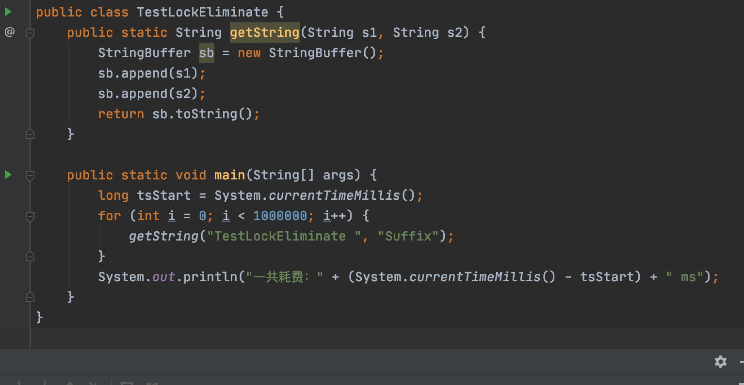Click the " ms" string literal
The width and height of the screenshot is (744, 385).
(685, 277)
